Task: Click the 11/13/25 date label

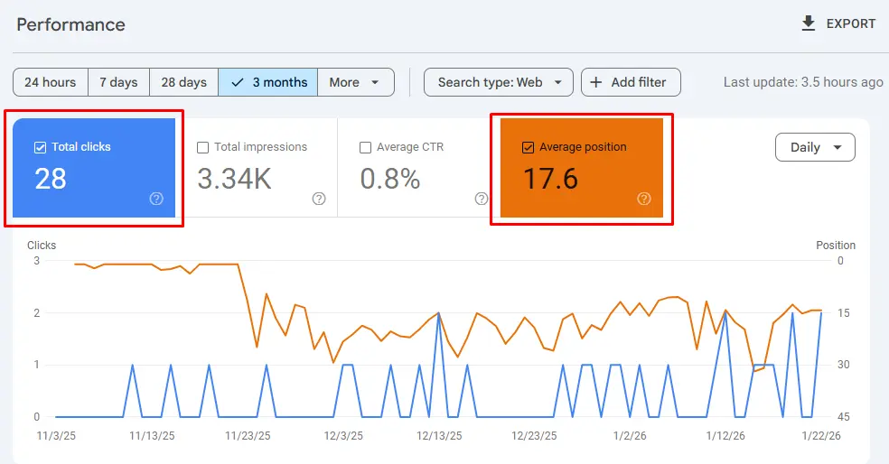Action: click(x=152, y=436)
